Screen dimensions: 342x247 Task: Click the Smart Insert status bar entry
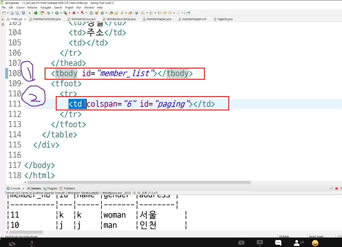pyautogui.click(x=316, y=236)
